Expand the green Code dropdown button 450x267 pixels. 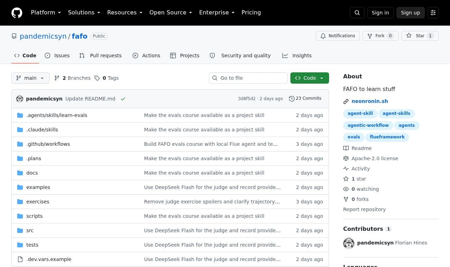(x=310, y=78)
